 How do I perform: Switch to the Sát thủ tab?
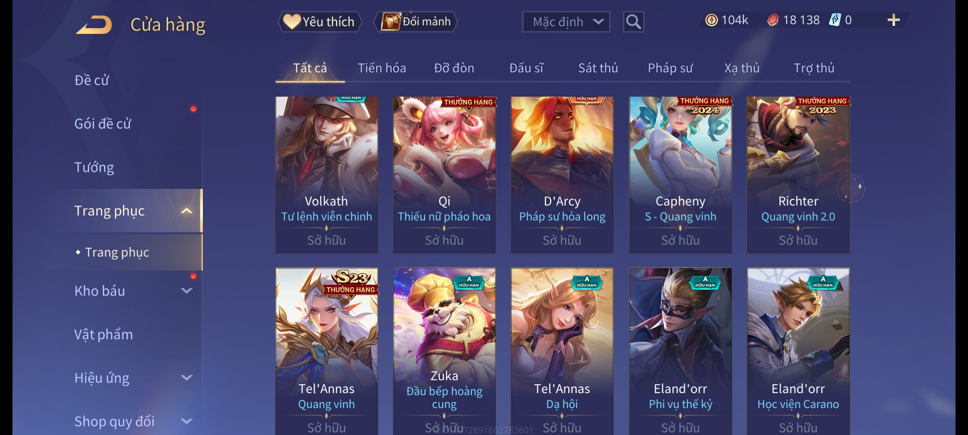(598, 68)
